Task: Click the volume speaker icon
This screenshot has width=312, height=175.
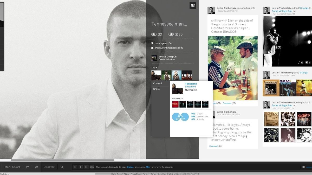Action: pos(304,167)
